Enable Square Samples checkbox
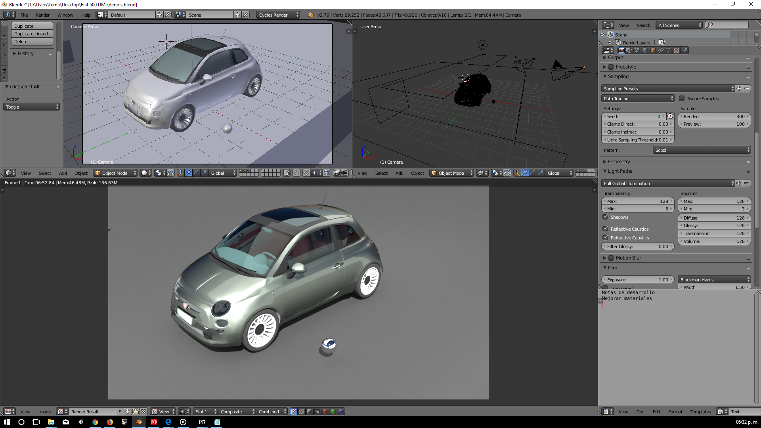The width and height of the screenshot is (761, 428). (682, 99)
